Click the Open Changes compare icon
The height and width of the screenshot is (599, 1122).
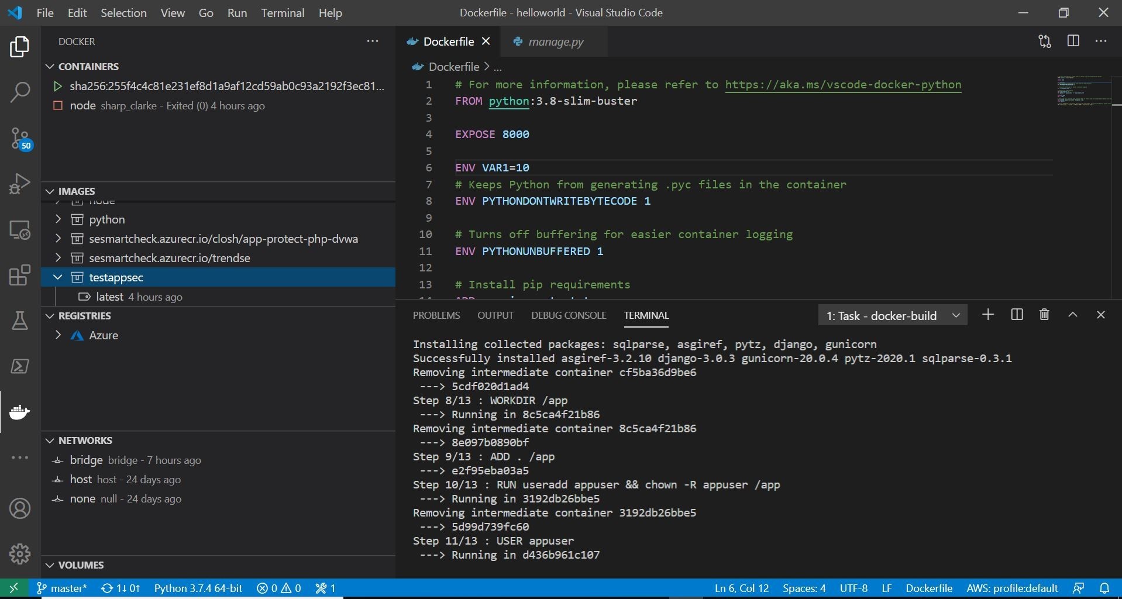1045,42
